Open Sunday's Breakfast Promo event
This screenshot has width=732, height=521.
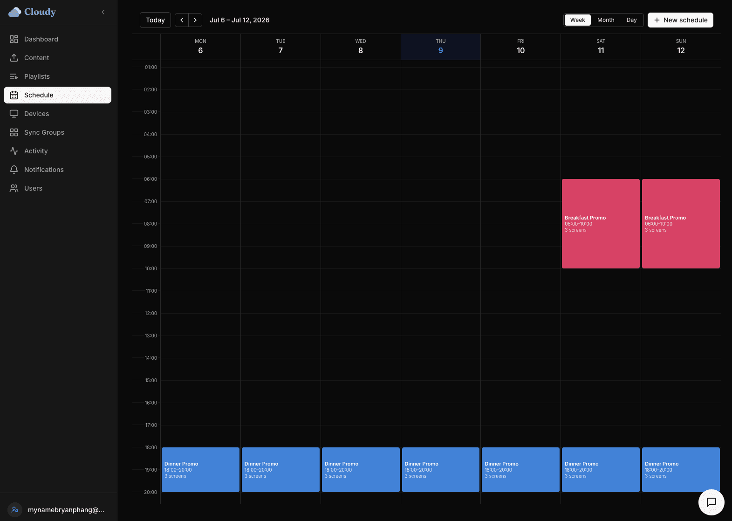pyautogui.click(x=681, y=224)
